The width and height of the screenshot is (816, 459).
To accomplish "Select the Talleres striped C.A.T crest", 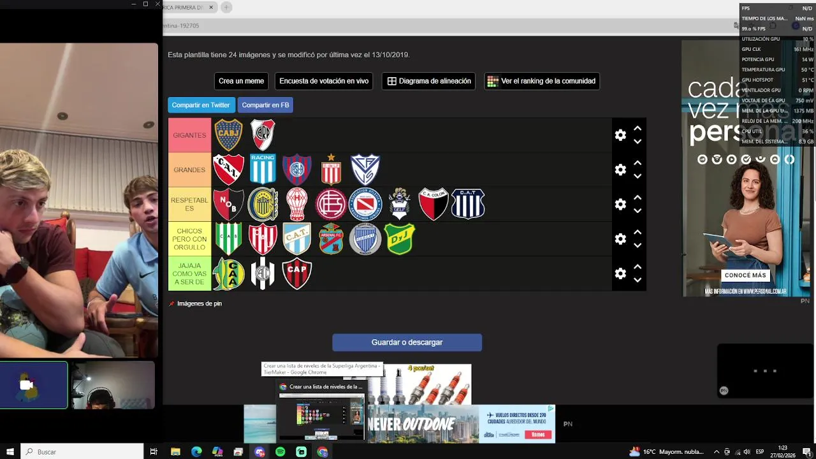I will coord(468,204).
